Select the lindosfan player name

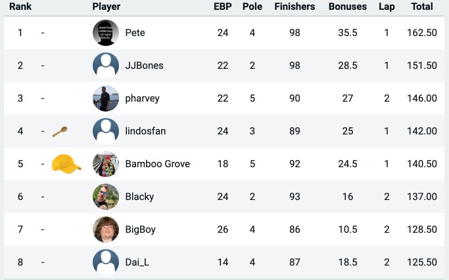(145, 131)
